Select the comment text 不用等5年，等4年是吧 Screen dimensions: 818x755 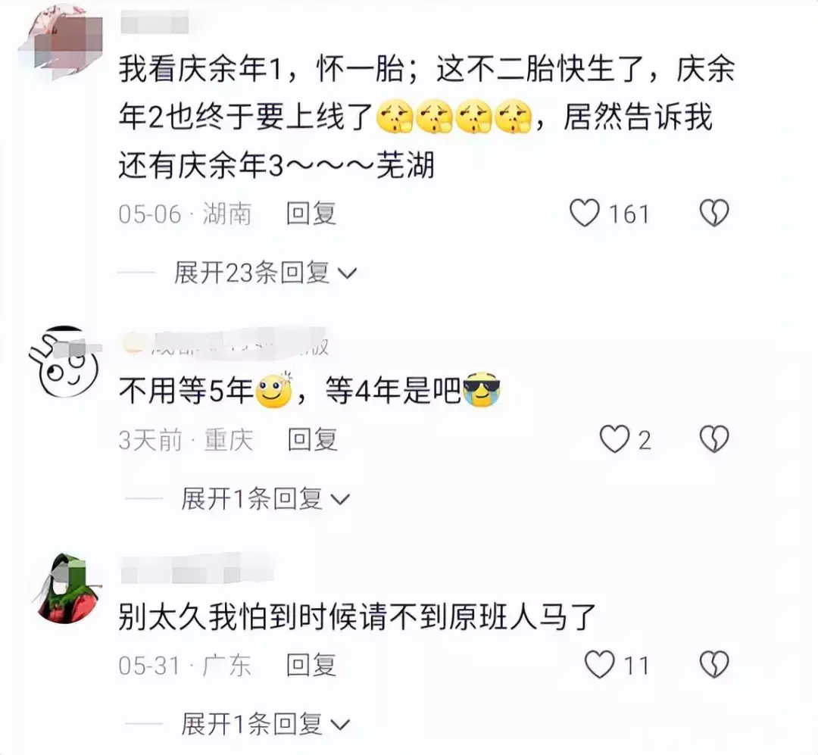coord(309,390)
